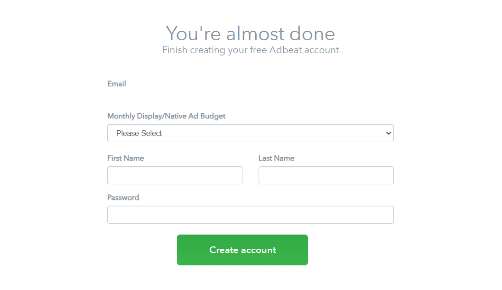Click the Password label text

coord(123,198)
